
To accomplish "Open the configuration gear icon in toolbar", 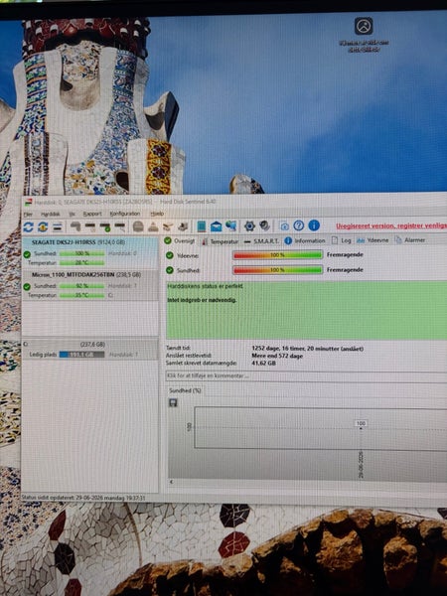I will click(249, 225).
